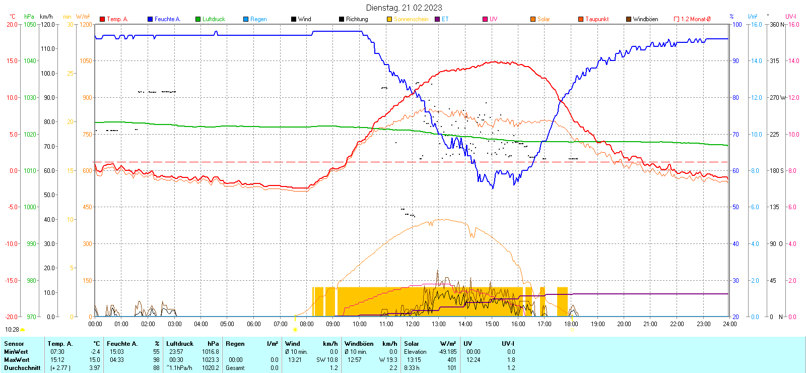Click the yellow Sonnenschein legend square
Image resolution: width=806 pixels, height=373 pixels.
[389, 19]
